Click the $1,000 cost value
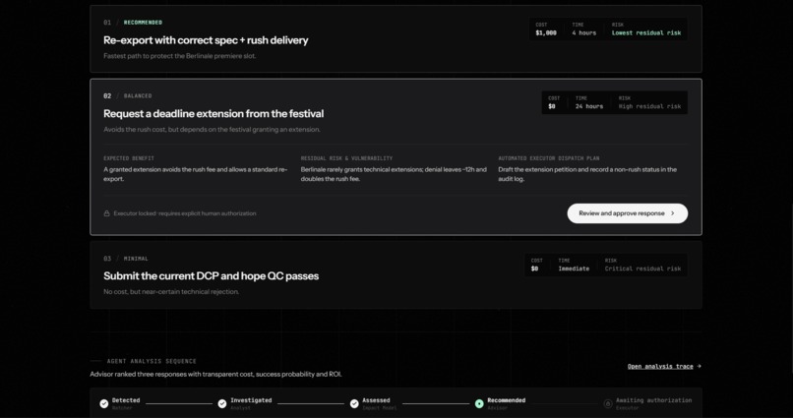This screenshot has width=793, height=418. [546, 33]
